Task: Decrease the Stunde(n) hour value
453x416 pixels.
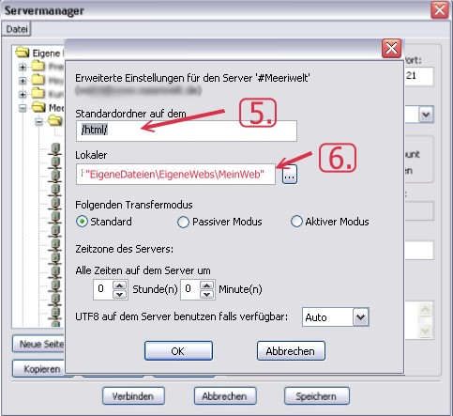Action: (x=120, y=294)
